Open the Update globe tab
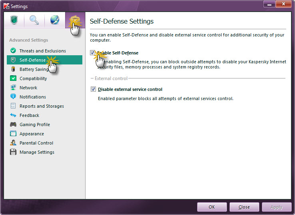 (55, 20)
